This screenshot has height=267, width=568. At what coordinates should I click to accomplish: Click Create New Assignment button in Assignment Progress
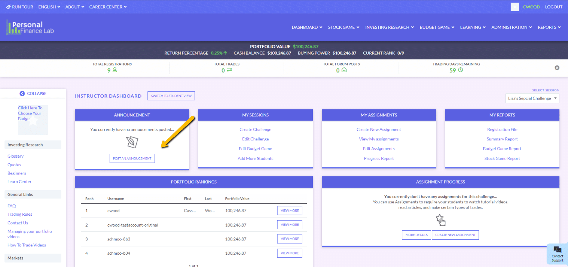pyautogui.click(x=455, y=235)
